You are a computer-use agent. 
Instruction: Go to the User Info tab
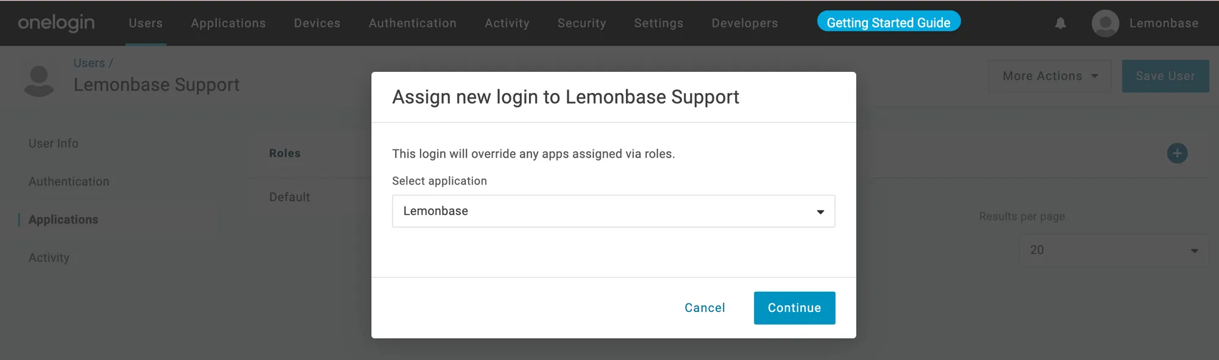click(x=54, y=144)
